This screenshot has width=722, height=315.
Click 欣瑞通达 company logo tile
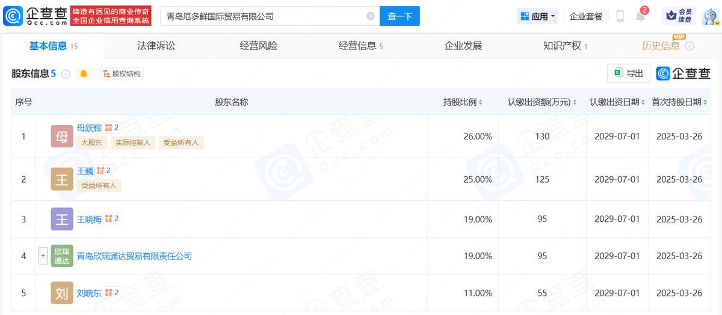(x=62, y=256)
